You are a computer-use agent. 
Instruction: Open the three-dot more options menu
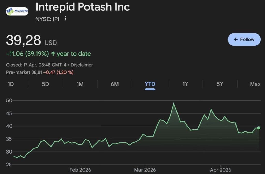pos(65,19)
